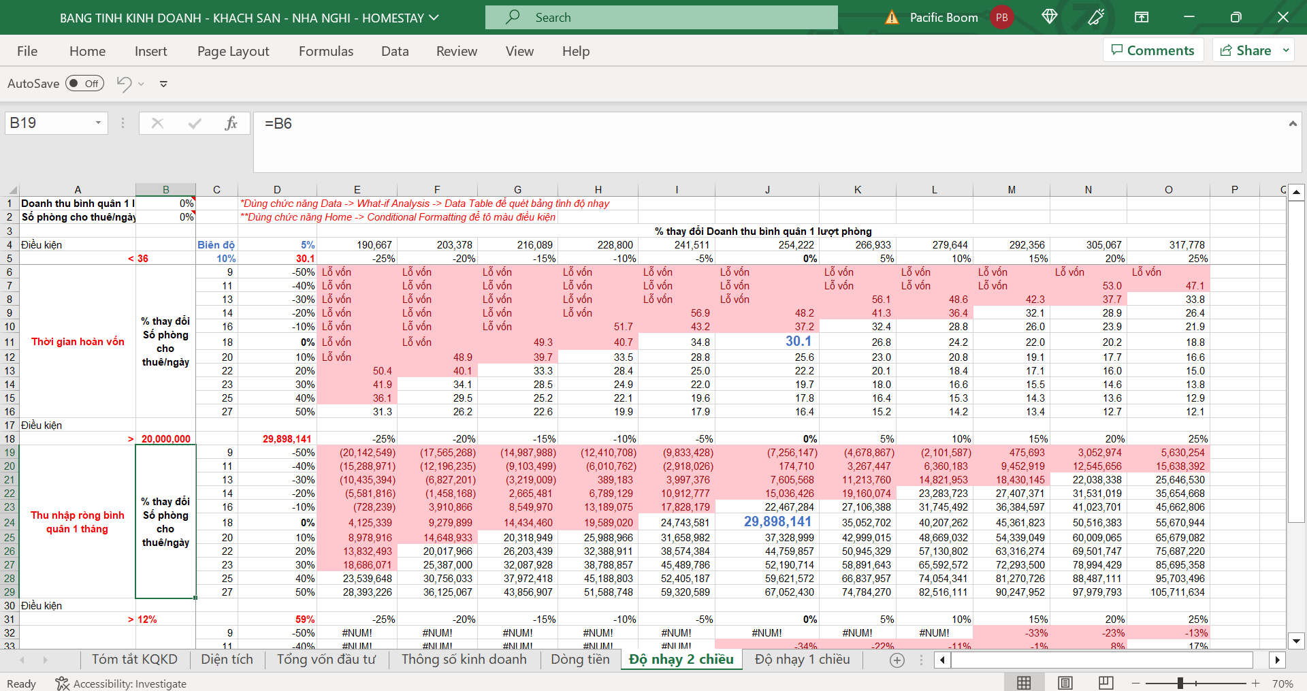Toggle the AutoSave switch

[x=85, y=84]
